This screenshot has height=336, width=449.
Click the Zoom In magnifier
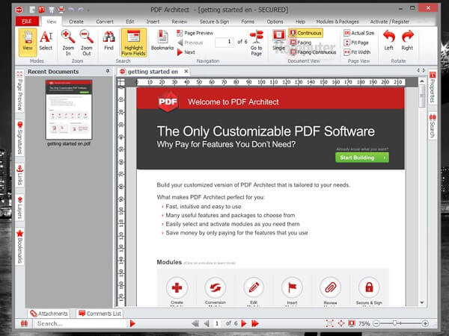click(x=68, y=43)
